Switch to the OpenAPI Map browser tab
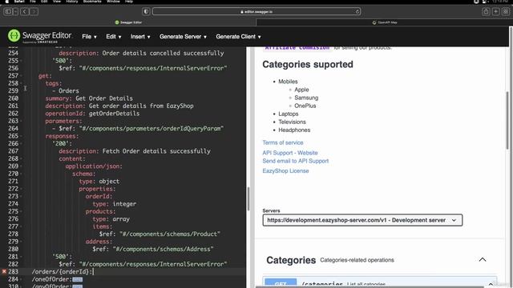The image size is (513, 288). (x=385, y=22)
